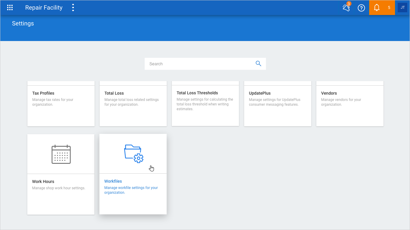Click the Workfiles folder gear icon
Screen dimensions: 410x230
(x=134, y=154)
